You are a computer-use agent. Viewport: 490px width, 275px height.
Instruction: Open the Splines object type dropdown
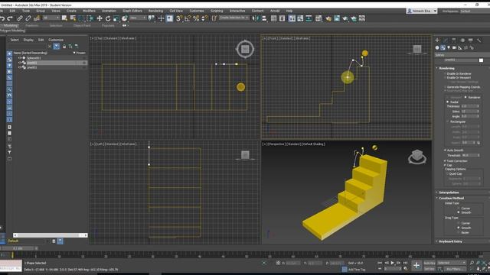[x=462, y=55]
